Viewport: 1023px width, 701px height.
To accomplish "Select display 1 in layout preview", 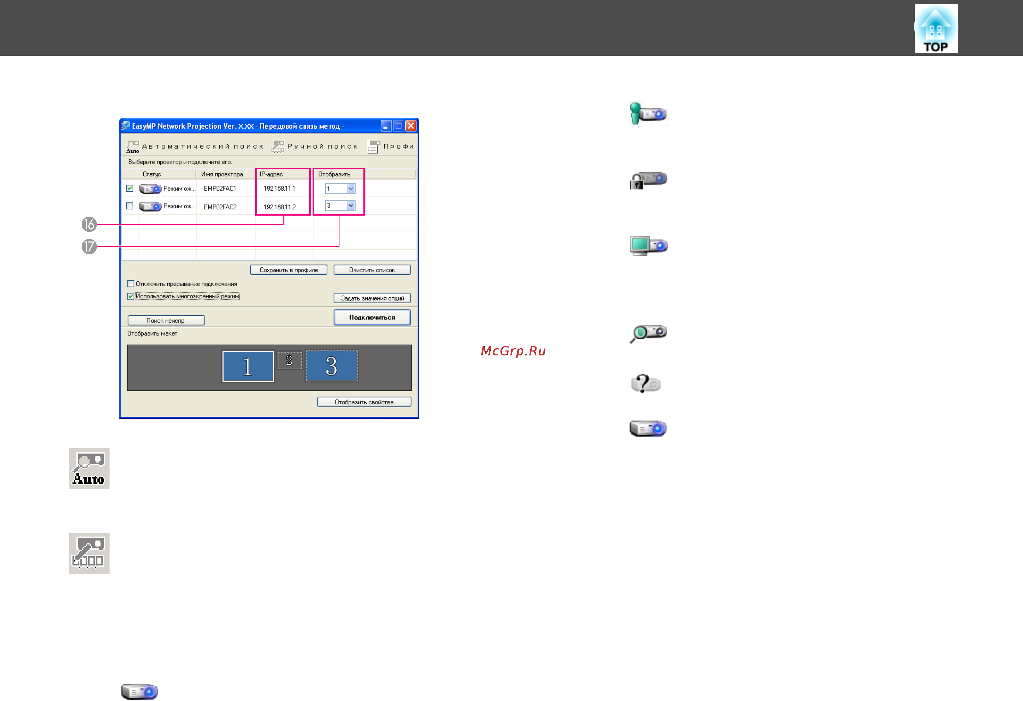I will (248, 366).
